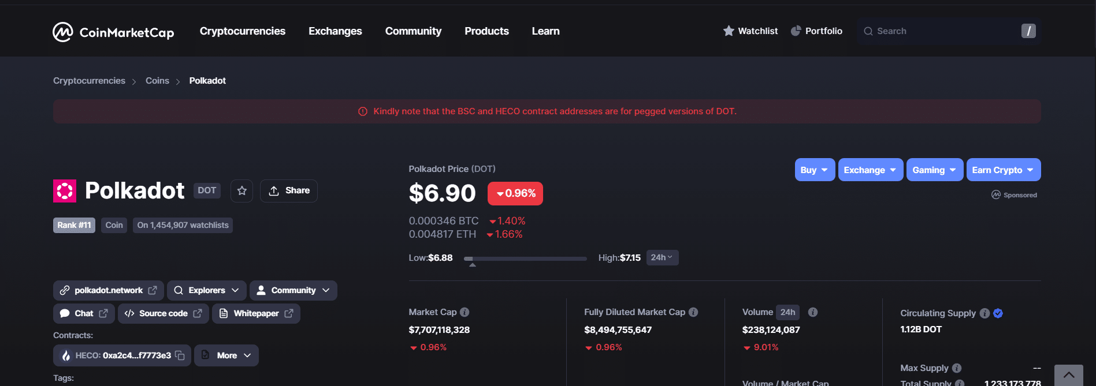Viewport: 1096px width, 386px height.
Task: Click the Sponsored logo icon
Action: [x=996, y=195]
